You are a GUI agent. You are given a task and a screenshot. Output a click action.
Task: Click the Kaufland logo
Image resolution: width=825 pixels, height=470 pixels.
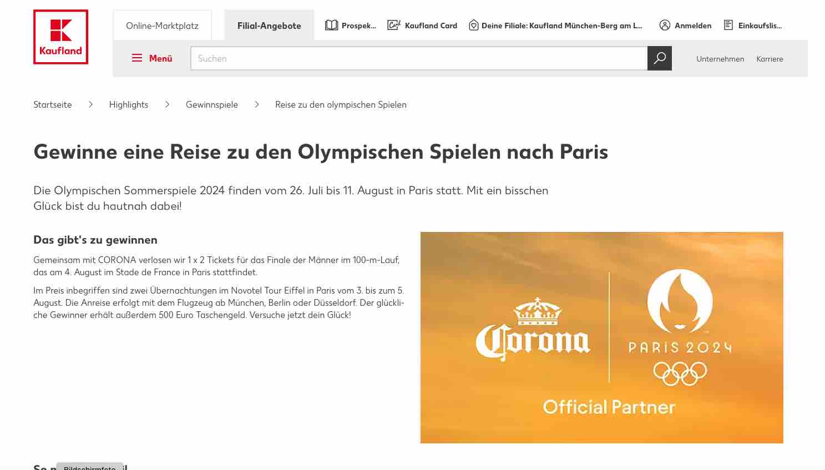tap(61, 37)
